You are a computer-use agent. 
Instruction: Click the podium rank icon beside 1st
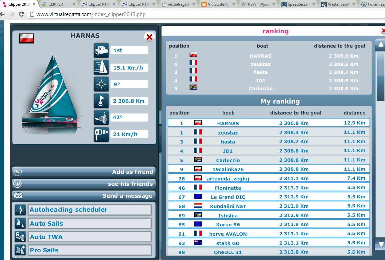(x=101, y=50)
